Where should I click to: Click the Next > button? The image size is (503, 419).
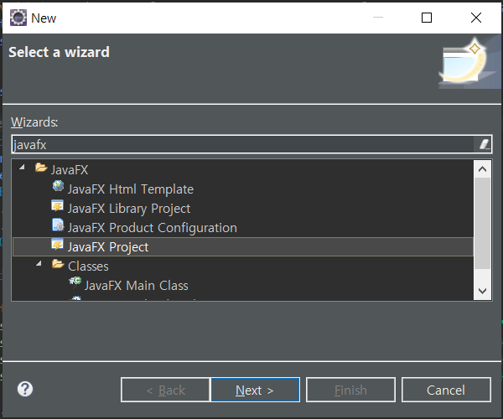(255, 390)
